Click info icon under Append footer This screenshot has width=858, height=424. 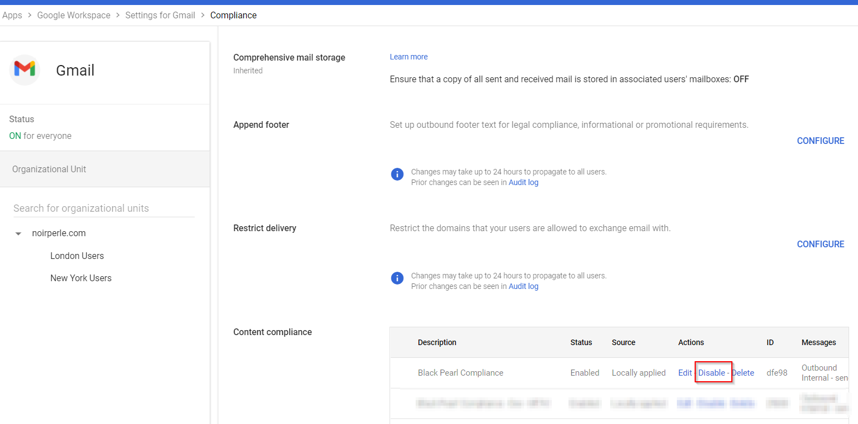click(397, 174)
